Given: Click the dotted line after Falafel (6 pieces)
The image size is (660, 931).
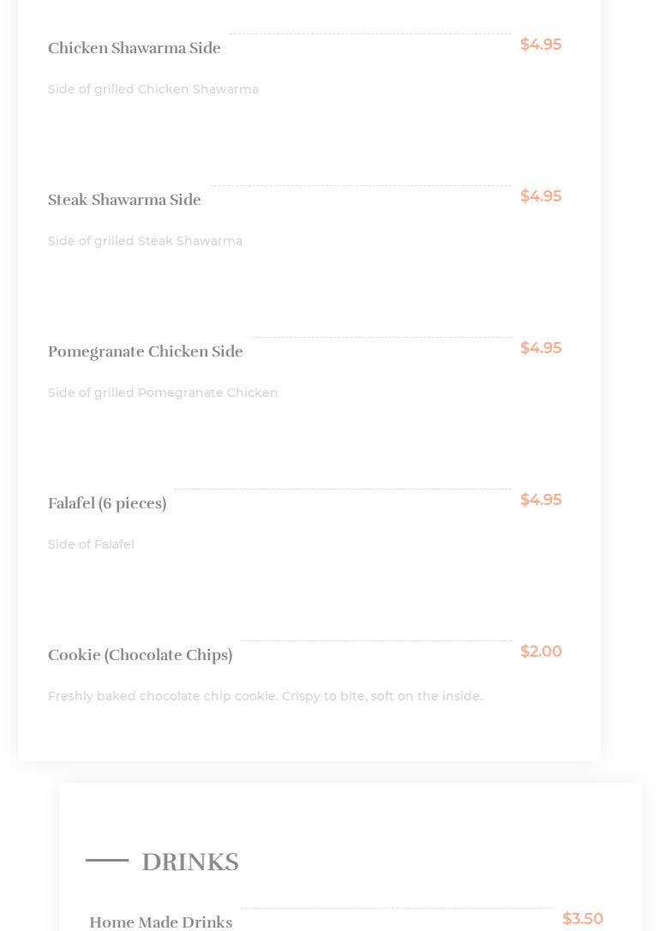Looking at the screenshot, I should [x=343, y=490].
